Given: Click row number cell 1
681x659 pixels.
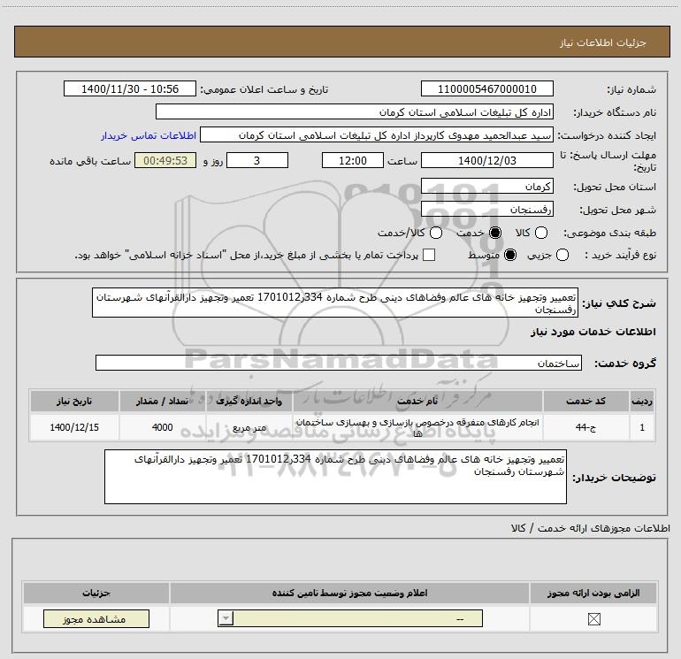Looking at the screenshot, I should point(642,427).
